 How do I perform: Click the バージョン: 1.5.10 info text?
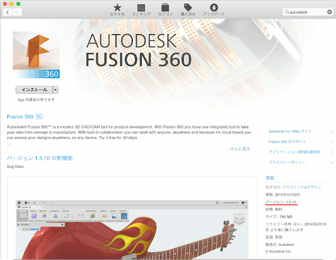[281, 202]
